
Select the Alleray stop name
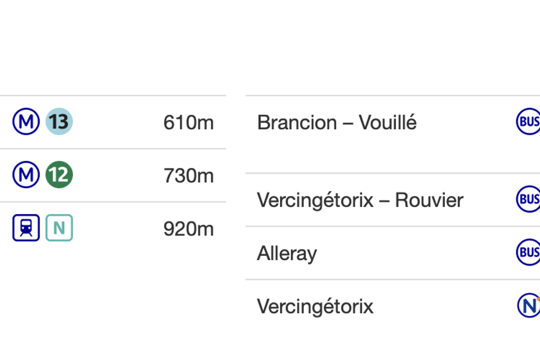point(287,254)
